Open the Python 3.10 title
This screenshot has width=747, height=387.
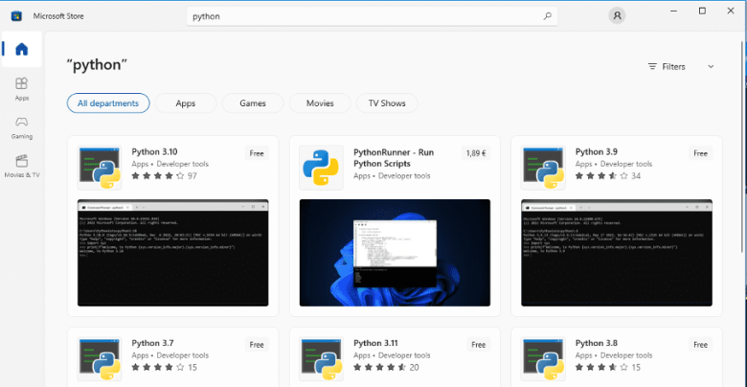[154, 152]
